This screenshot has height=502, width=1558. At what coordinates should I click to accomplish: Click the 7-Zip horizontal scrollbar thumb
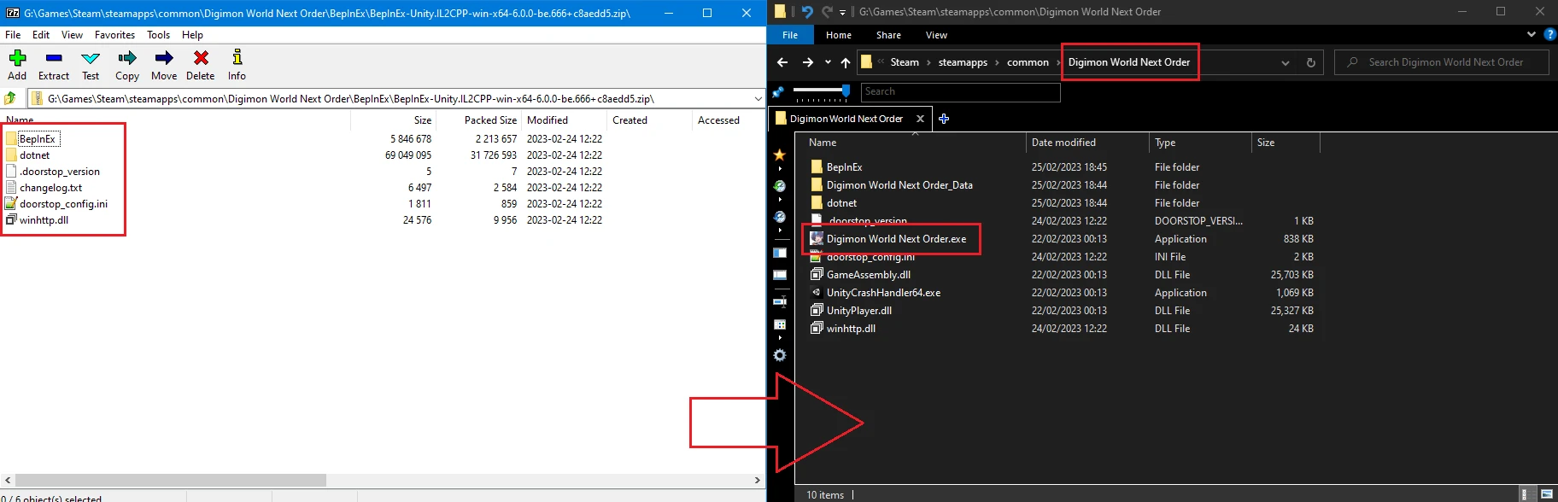click(x=171, y=481)
